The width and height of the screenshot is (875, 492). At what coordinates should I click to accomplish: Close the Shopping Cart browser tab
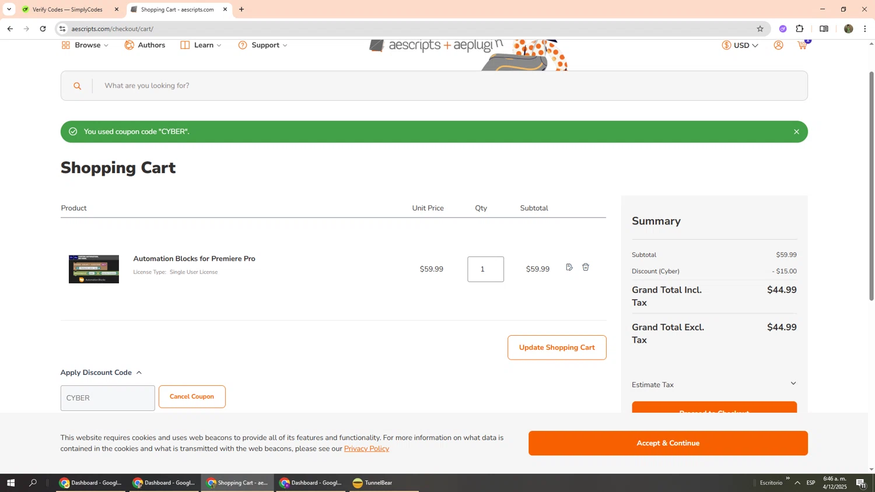pyautogui.click(x=225, y=9)
